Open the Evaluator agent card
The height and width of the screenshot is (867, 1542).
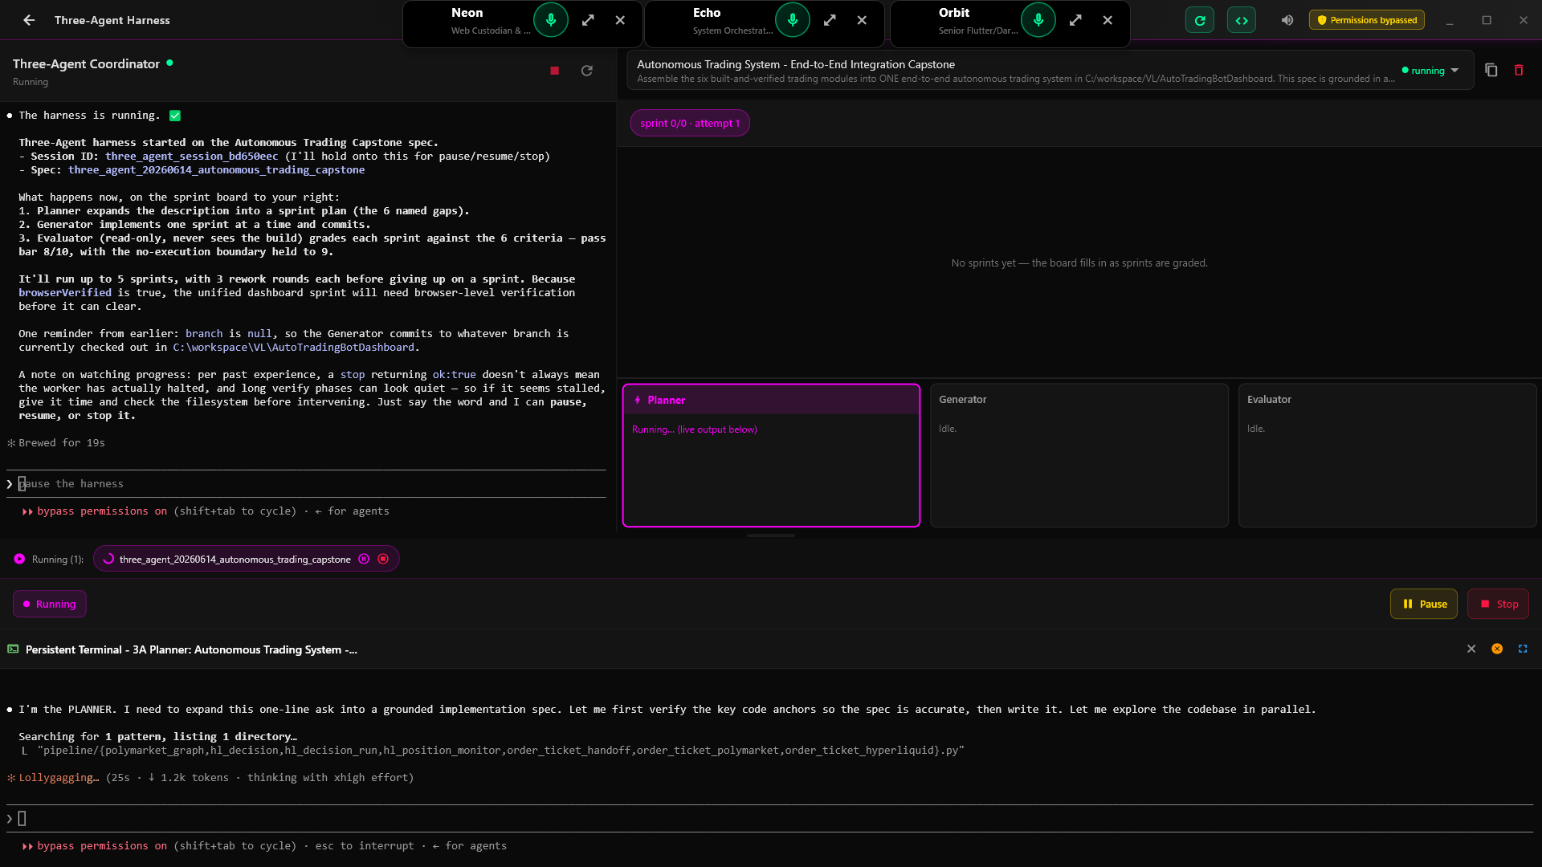(1387, 455)
